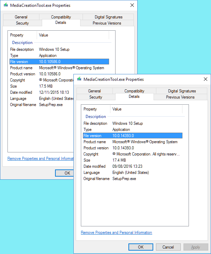Select File version 10.0.14393.0 row
Screen dimensions: 211x254
[x=133, y=136]
